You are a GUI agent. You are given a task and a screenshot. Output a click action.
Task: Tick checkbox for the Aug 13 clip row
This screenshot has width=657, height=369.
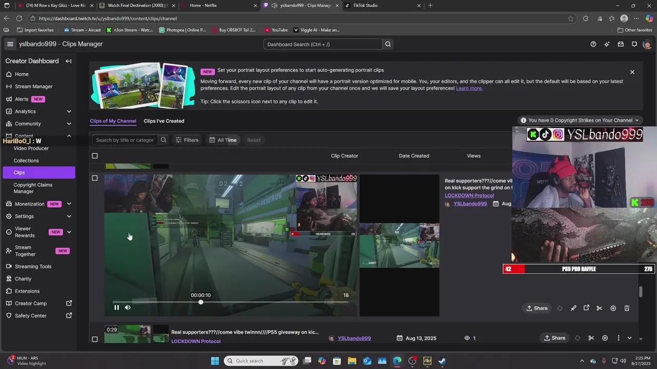pyautogui.click(x=94, y=339)
